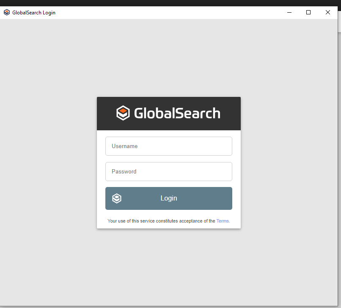
Task: Open the Terms link
Action: coord(223,221)
